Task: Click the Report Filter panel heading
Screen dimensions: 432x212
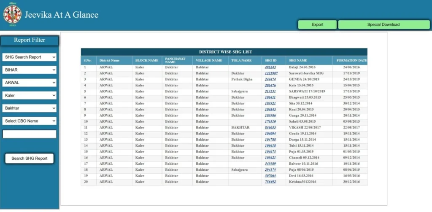Action: pyautogui.click(x=29, y=40)
